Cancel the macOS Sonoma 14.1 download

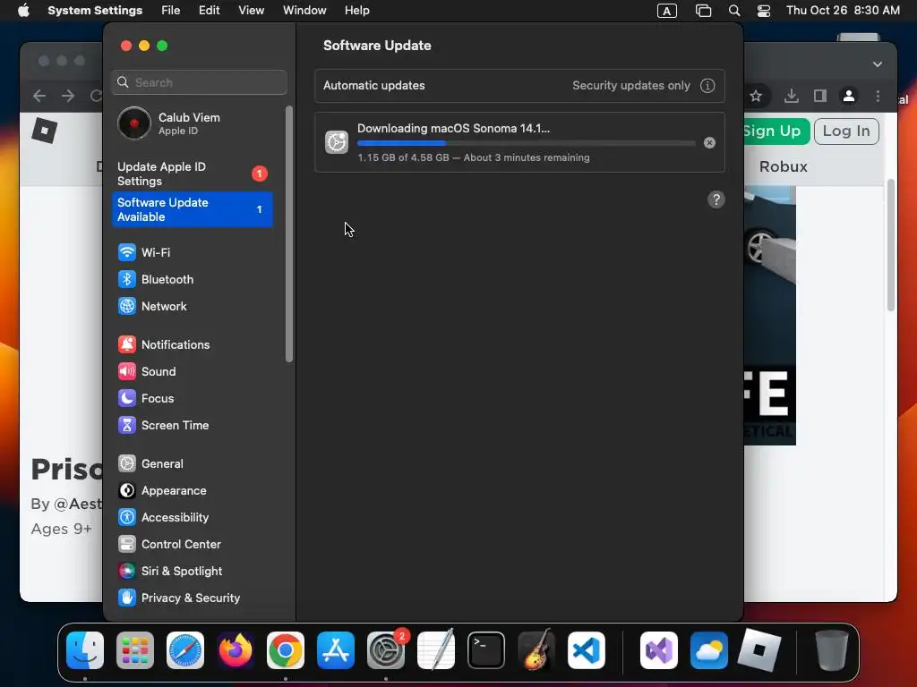[x=709, y=142]
